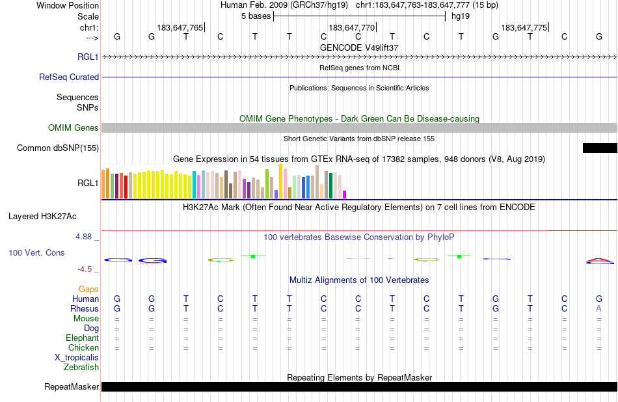The height and width of the screenshot is (402, 618).
Task: Select the Mouse alignment row label
Action: click(x=87, y=319)
